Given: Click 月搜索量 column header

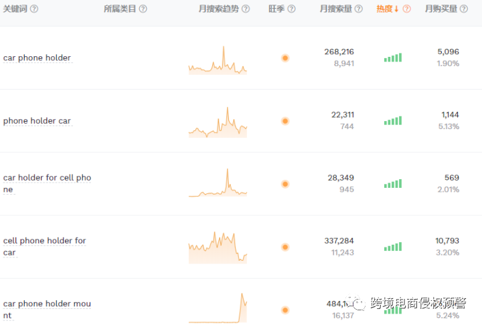Looking at the screenshot, I should [335, 9].
